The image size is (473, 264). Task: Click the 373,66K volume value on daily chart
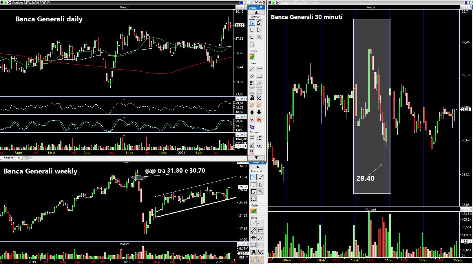click(x=241, y=146)
